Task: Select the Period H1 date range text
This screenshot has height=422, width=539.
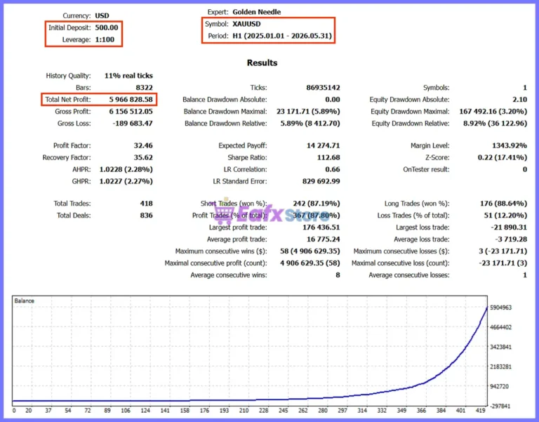Action: pyautogui.click(x=282, y=36)
